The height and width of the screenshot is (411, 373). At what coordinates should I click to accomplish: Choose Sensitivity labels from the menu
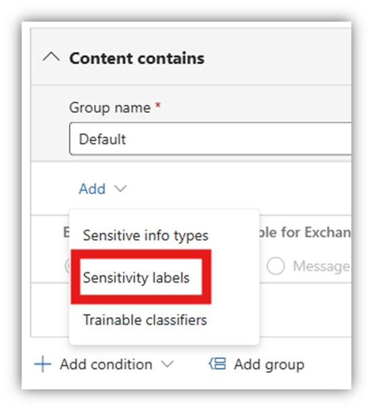136,278
